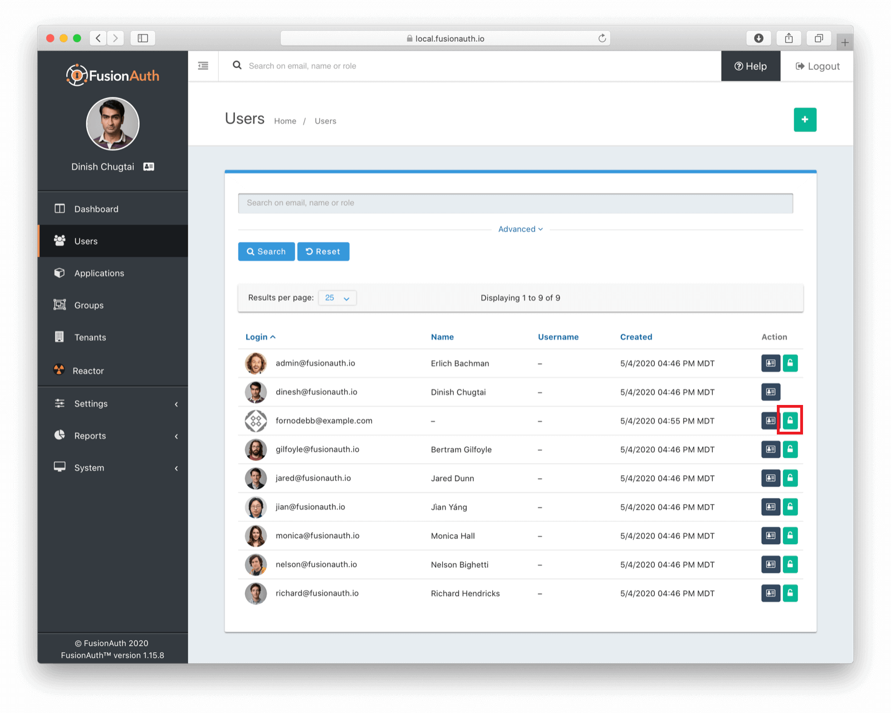Click the green add user plus button
Image resolution: width=891 pixels, height=713 pixels.
coord(805,120)
